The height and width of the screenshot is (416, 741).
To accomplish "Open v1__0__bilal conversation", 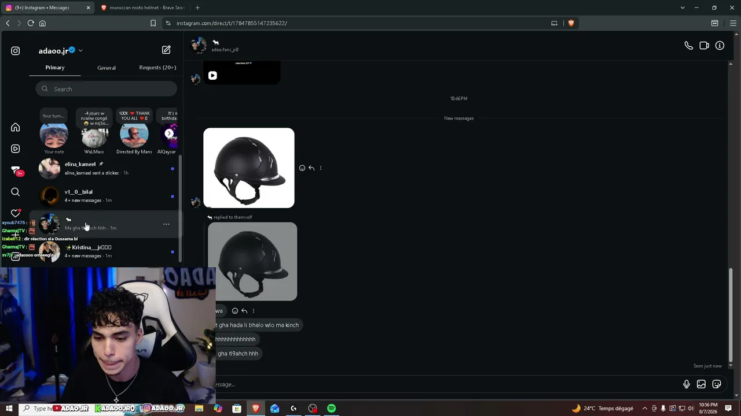I will point(107,196).
